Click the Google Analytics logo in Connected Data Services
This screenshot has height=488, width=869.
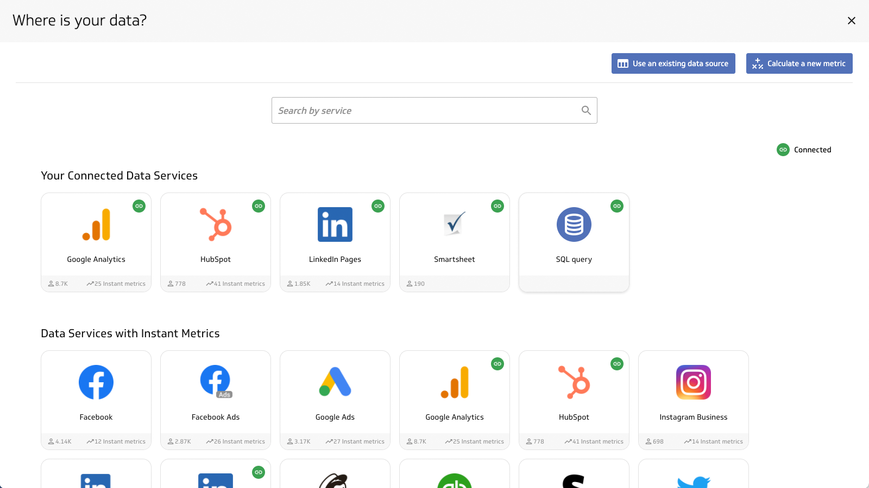[x=96, y=224]
